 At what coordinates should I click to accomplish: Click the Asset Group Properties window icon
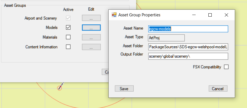114,15
